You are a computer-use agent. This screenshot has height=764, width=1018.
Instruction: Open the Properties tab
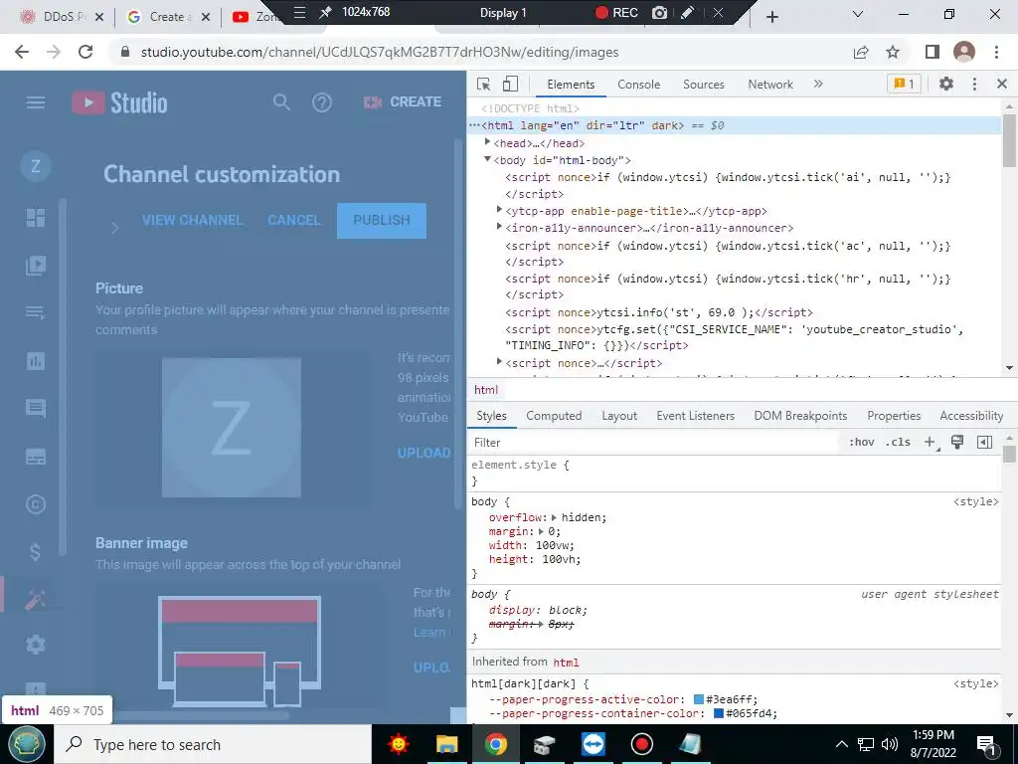click(894, 416)
